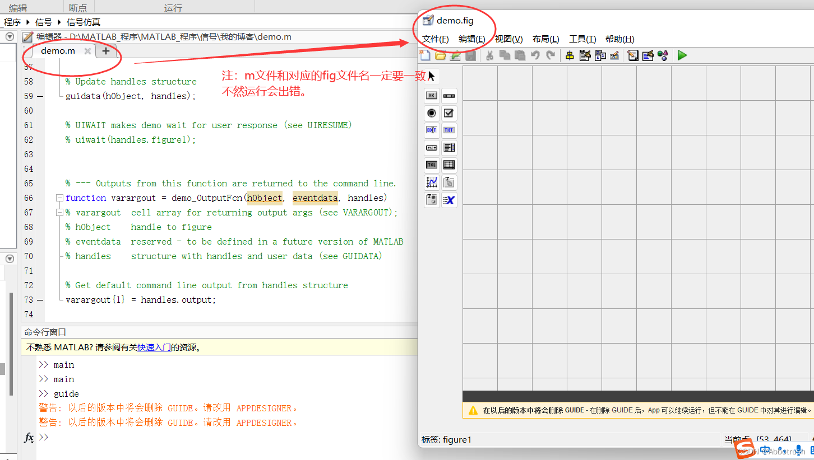814x460 pixels.
Task: Pick the Check Box component
Action: (449, 113)
